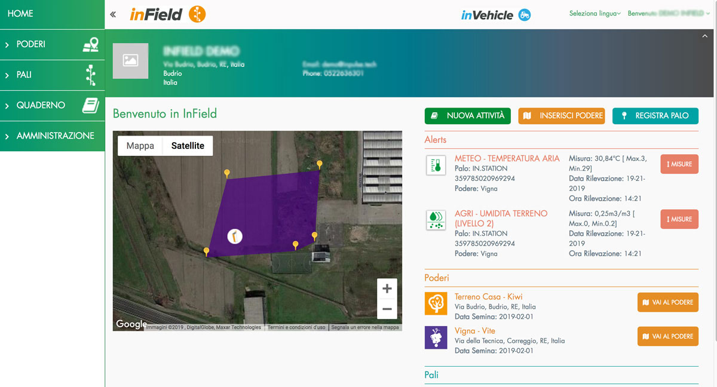Expand the PALI sidebar section
717x387 pixels.
52,75
